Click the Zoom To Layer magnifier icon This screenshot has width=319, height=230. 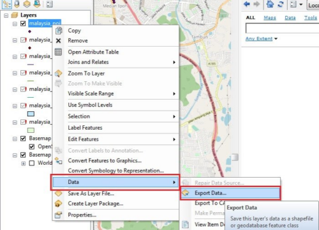pyautogui.click(x=58, y=73)
